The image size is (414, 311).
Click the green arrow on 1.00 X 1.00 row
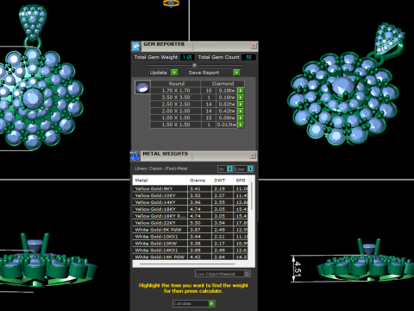point(241,118)
